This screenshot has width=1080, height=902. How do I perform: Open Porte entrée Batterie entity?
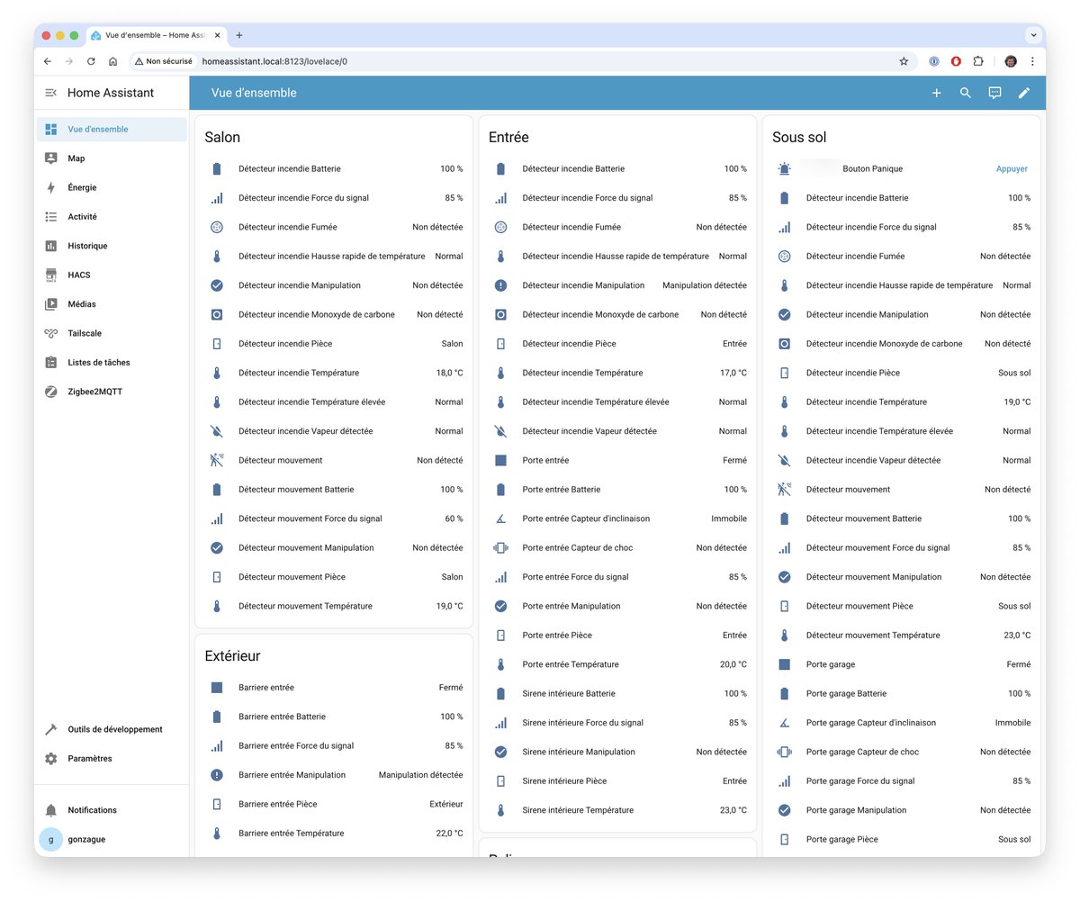coord(617,490)
